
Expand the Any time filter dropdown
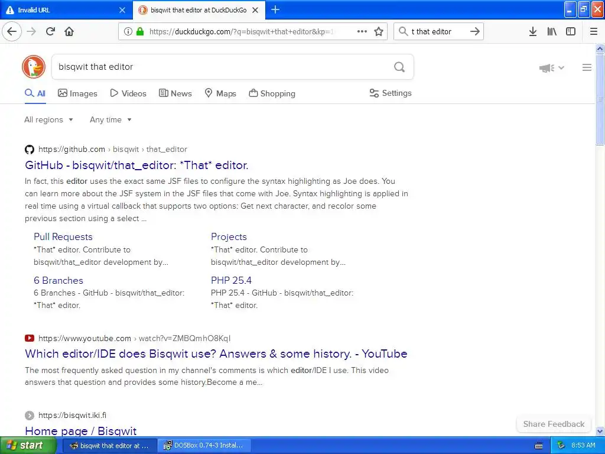click(x=110, y=119)
